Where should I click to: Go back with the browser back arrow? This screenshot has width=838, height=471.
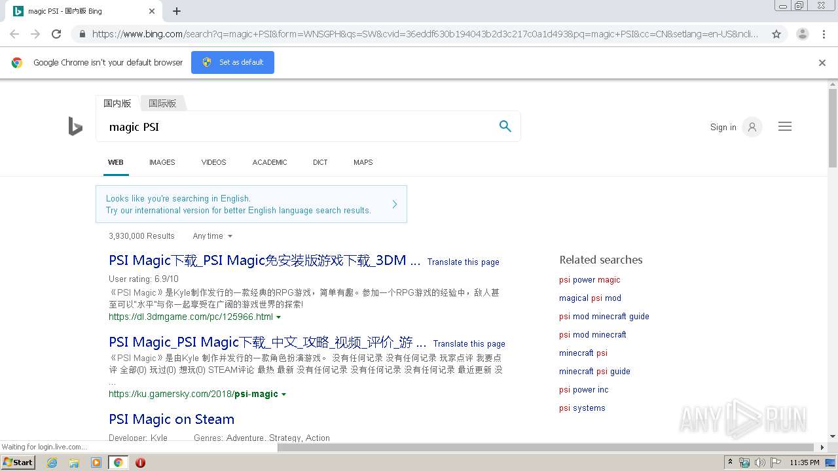pyautogui.click(x=14, y=34)
